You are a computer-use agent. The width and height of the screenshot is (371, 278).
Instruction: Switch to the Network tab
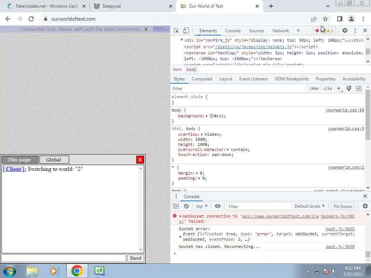281,31
